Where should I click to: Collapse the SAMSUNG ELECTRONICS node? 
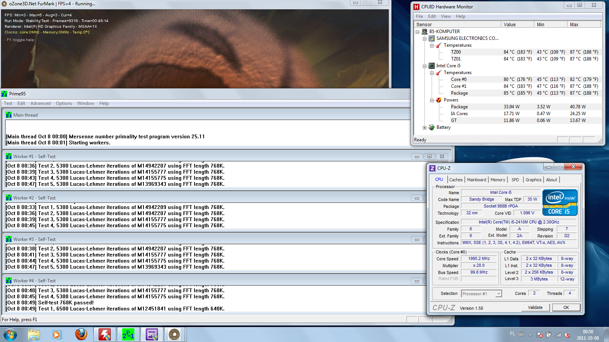[425, 39]
